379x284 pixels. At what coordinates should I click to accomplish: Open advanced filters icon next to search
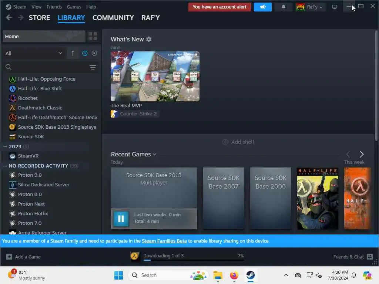(93, 67)
